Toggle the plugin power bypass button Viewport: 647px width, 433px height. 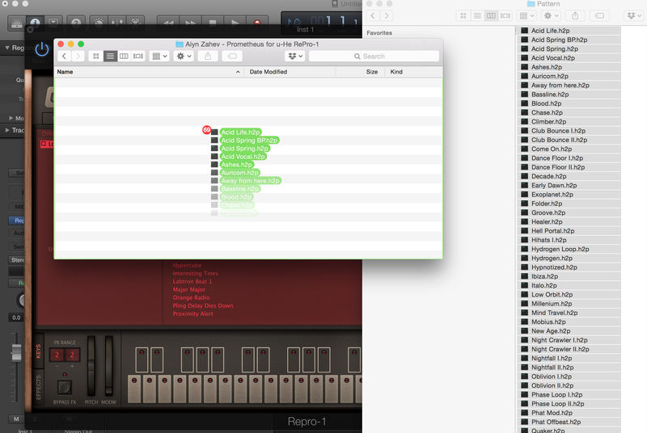tap(42, 49)
